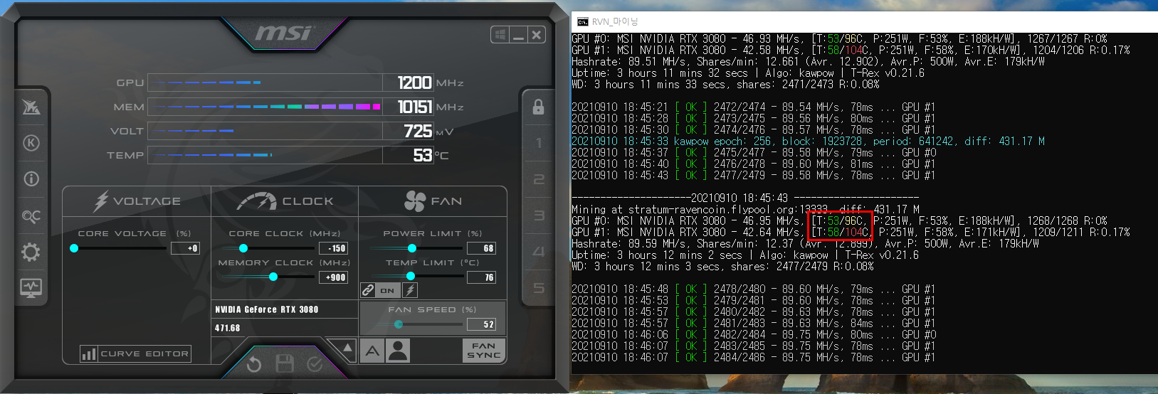Click the fan speed 52 value field

[x=481, y=324]
